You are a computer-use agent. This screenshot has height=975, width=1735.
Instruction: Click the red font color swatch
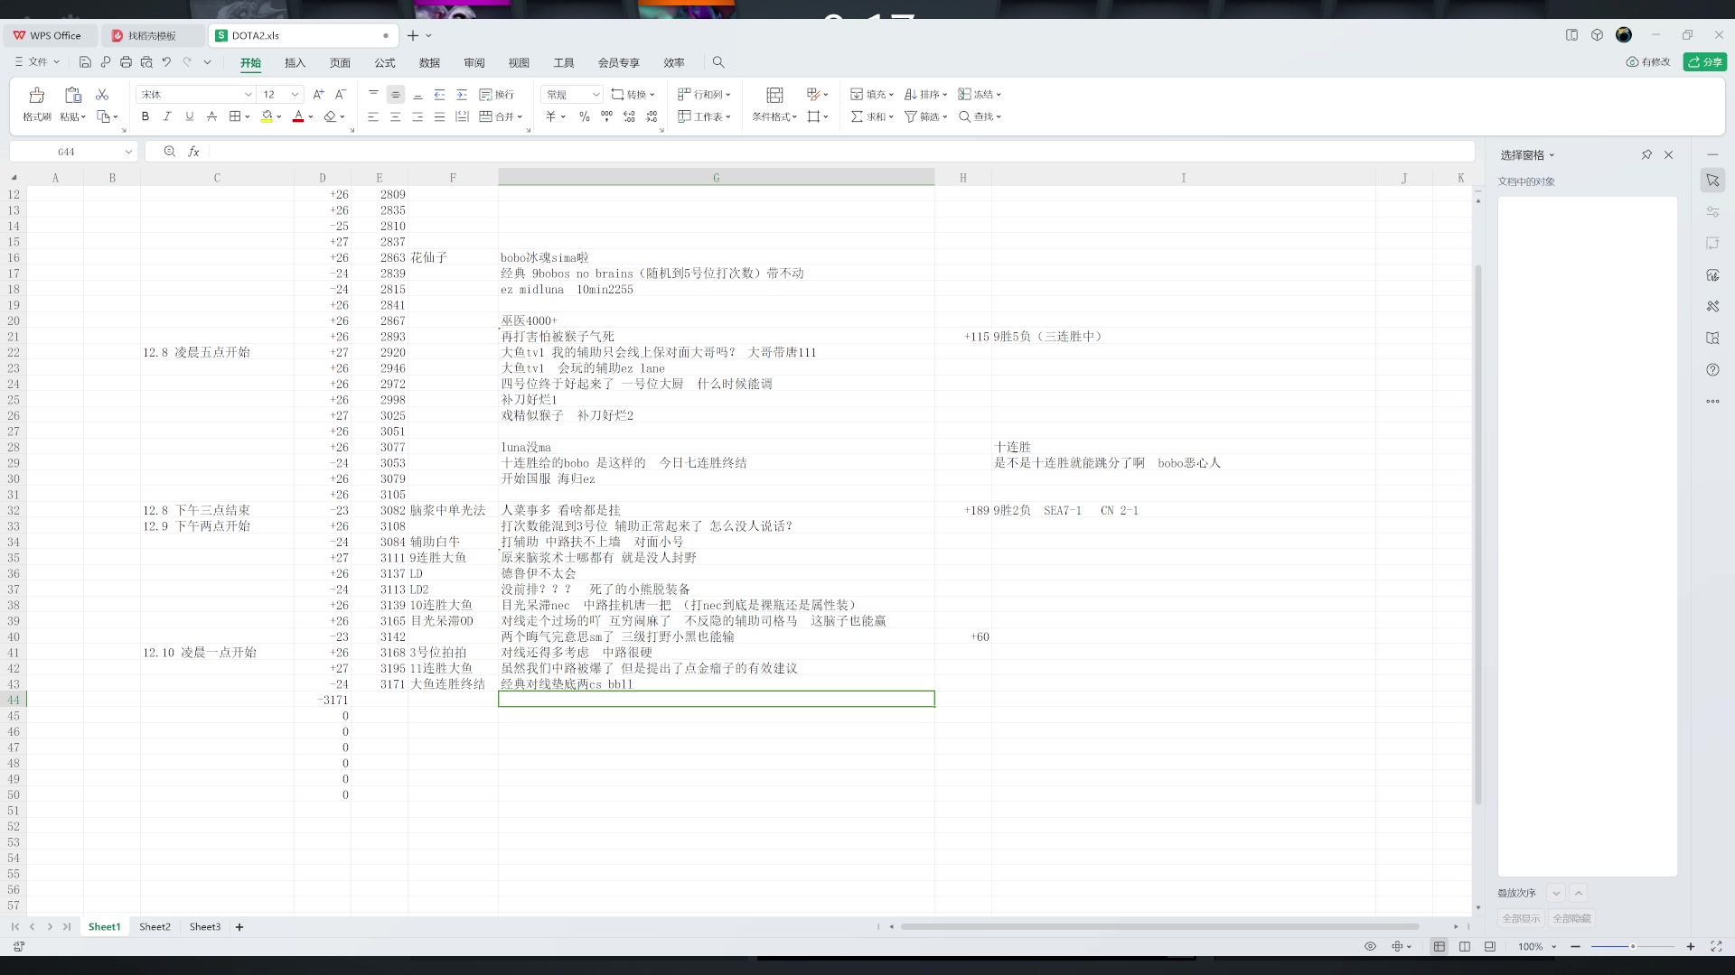(x=298, y=116)
